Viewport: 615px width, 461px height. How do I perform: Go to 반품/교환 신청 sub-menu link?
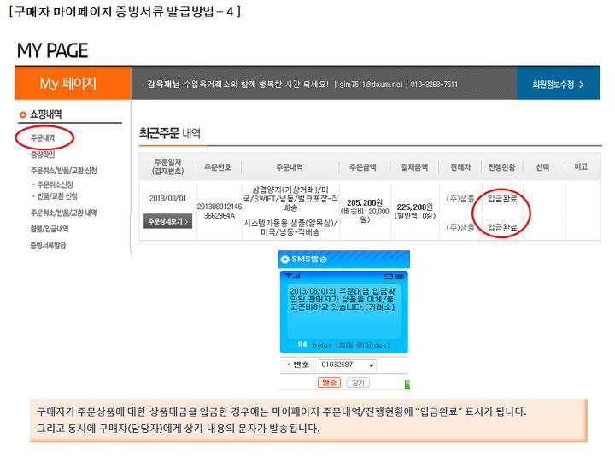56,196
